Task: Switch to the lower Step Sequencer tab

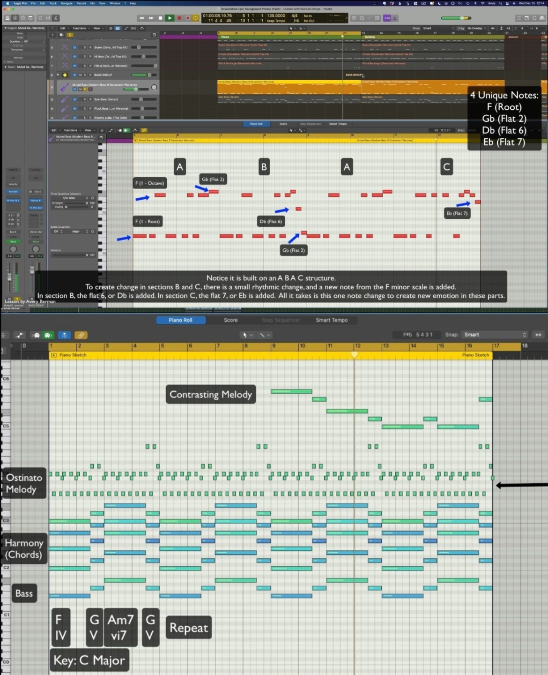Action: (x=281, y=320)
